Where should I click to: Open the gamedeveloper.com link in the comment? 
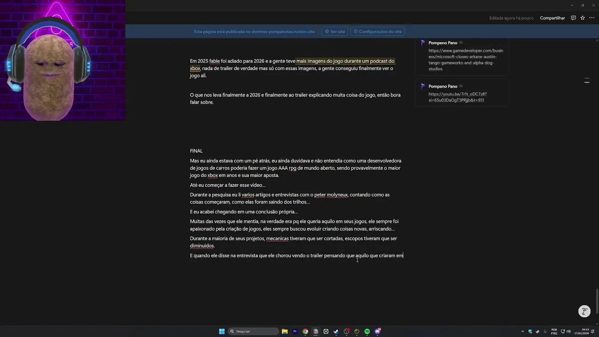coord(466,59)
